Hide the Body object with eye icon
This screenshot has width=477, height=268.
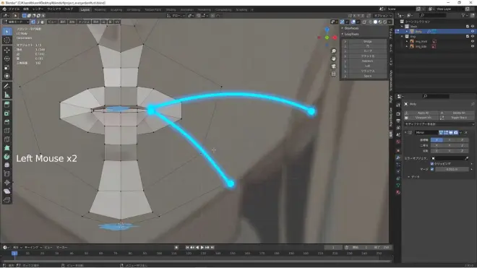pos(473,31)
